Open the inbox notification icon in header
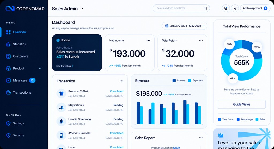This screenshot has width=274, height=149. (x=226, y=8)
